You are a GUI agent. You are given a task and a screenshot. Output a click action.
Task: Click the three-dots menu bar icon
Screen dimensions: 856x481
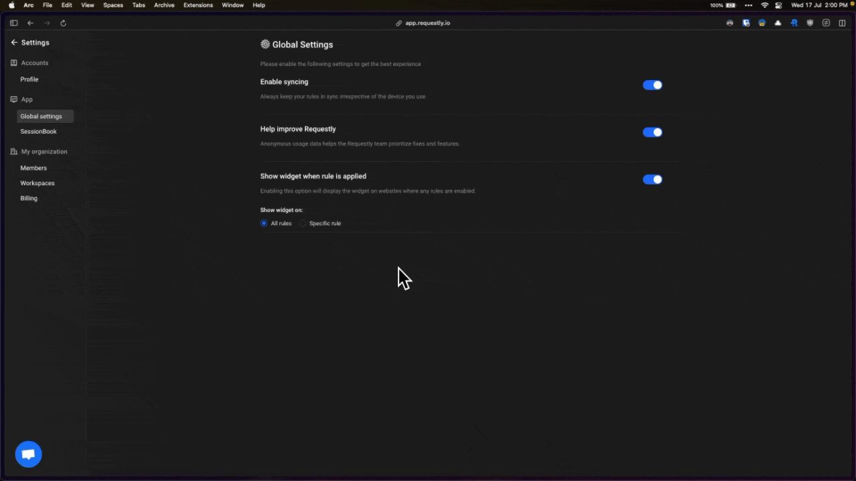click(748, 5)
